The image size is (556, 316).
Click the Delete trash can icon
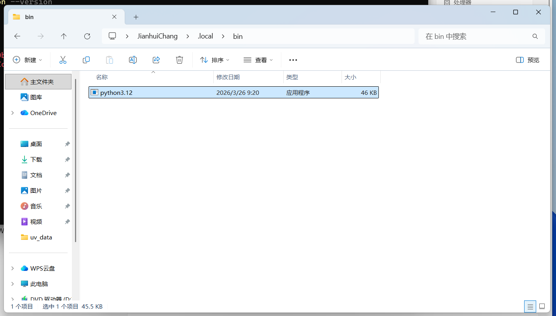pyautogui.click(x=180, y=60)
